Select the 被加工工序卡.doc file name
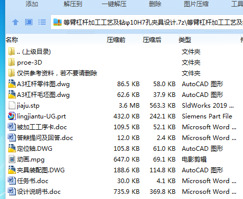 pyautogui.click(x=42, y=127)
